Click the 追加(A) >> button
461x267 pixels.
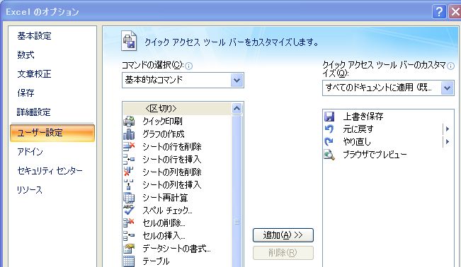(x=283, y=235)
